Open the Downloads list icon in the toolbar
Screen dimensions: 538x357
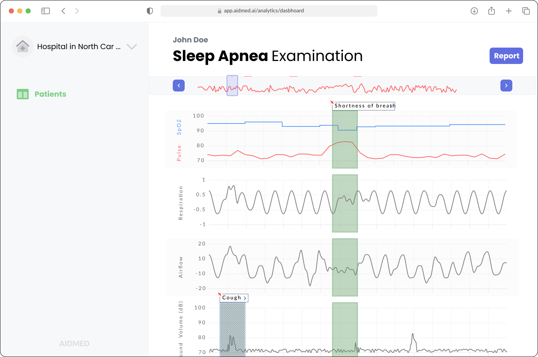tap(474, 11)
